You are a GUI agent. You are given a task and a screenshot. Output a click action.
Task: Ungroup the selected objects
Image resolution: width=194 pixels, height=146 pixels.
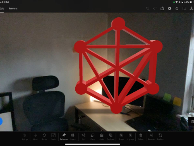point(130,137)
